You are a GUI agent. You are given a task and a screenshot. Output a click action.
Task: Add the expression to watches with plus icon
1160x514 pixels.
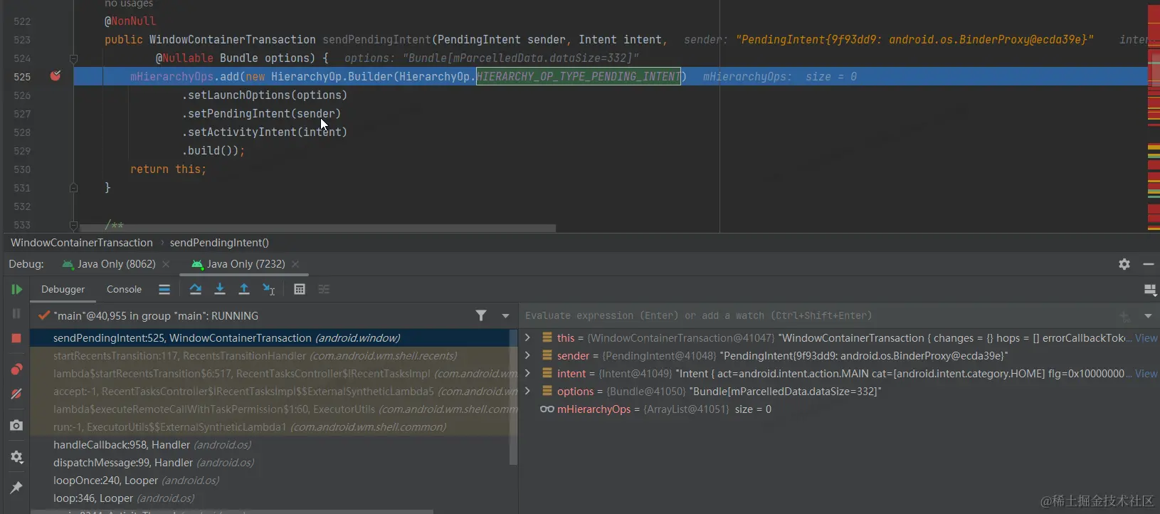click(x=1124, y=315)
